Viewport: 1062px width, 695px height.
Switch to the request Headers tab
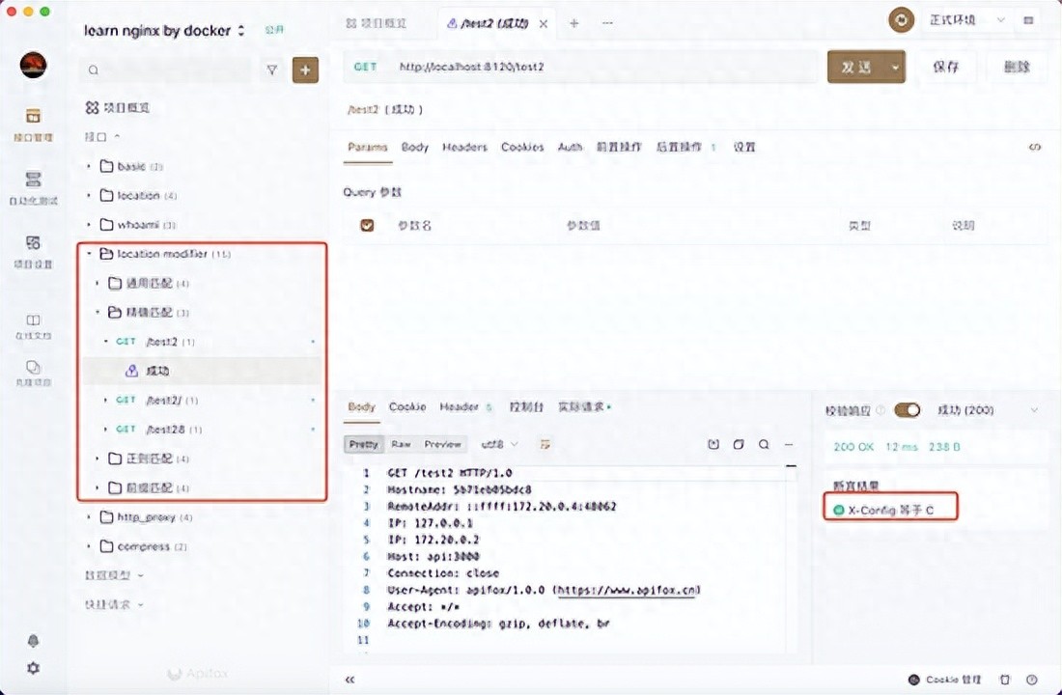[x=464, y=147]
